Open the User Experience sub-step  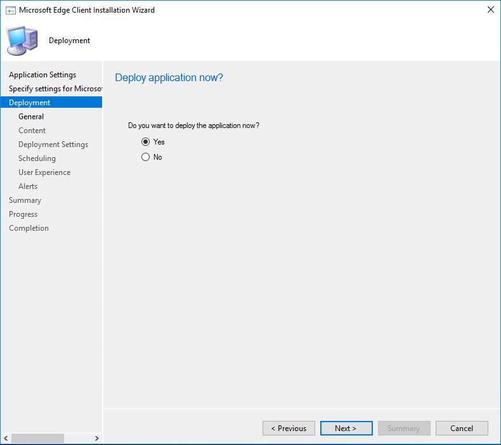coord(44,172)
